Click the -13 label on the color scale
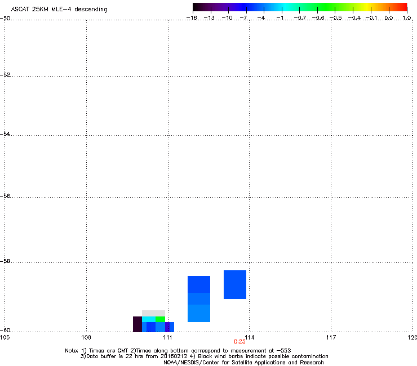This screenshot has width=417, height=366. tap(209, 18)
